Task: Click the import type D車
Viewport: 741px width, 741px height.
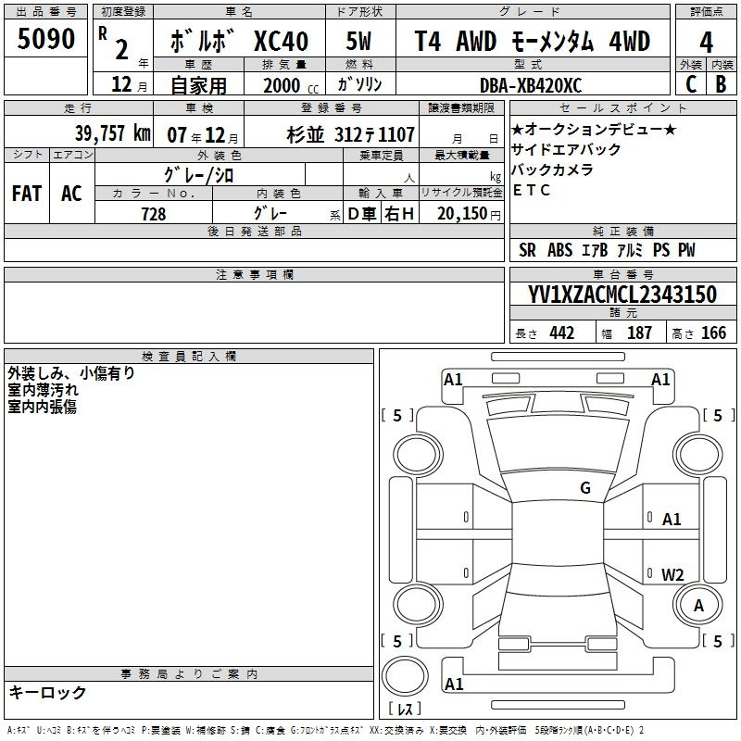Action: [362, 214]
